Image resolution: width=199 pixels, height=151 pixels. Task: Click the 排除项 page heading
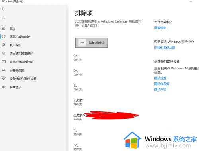coord(84,13)
